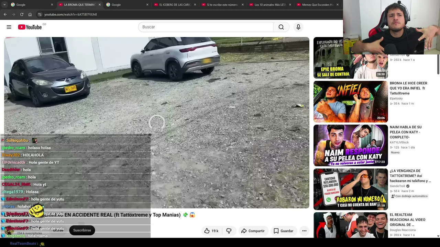
Task: Click the address bar URL youtube.com/watch
Action: (70, 14)
